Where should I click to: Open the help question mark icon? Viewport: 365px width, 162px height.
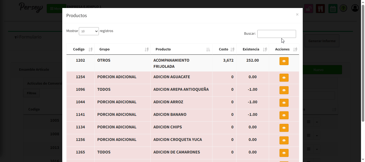pyautogui.click(x=343, y=9)
